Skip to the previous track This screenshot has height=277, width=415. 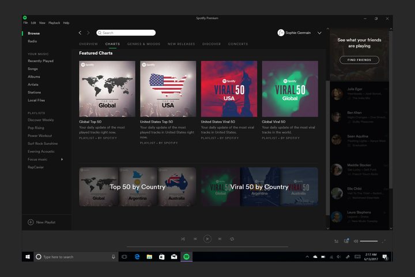click(195, 238)
